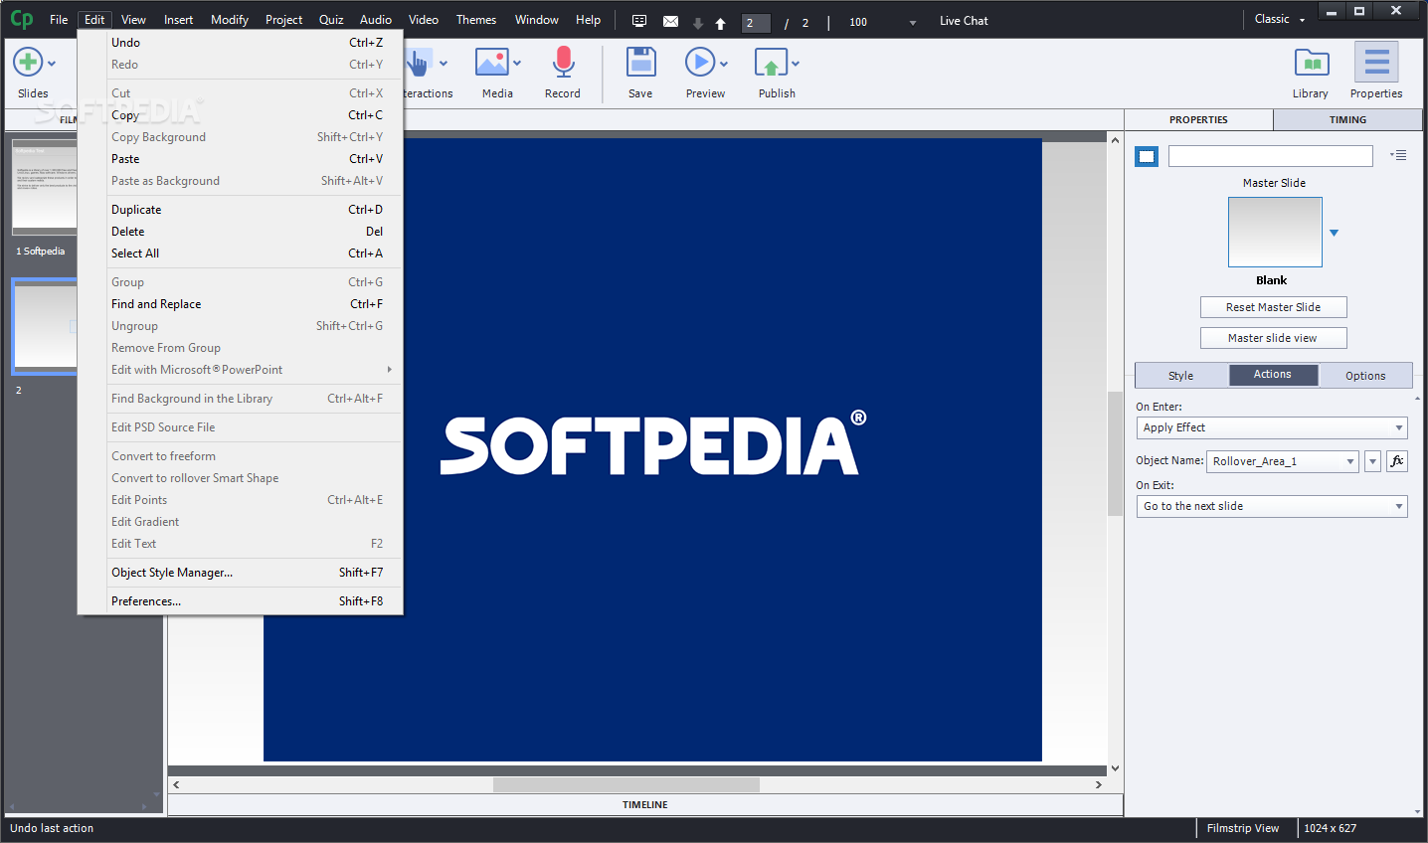
Task: Open the Themes menu
Action: (476, 20)
